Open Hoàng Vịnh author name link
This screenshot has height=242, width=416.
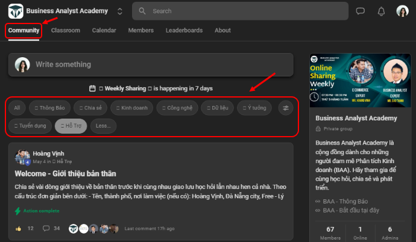click(x=48, y=154)
